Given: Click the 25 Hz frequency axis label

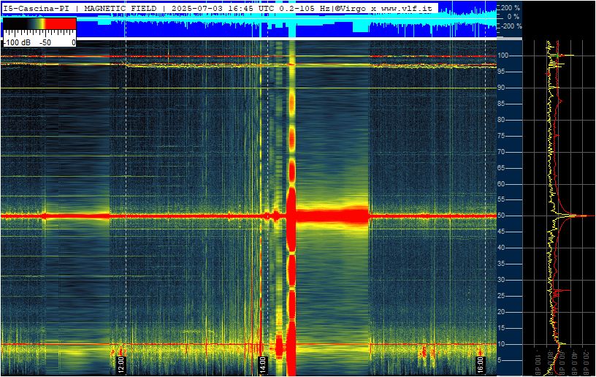Looking at the screenshot, I should tap(501, 296).
